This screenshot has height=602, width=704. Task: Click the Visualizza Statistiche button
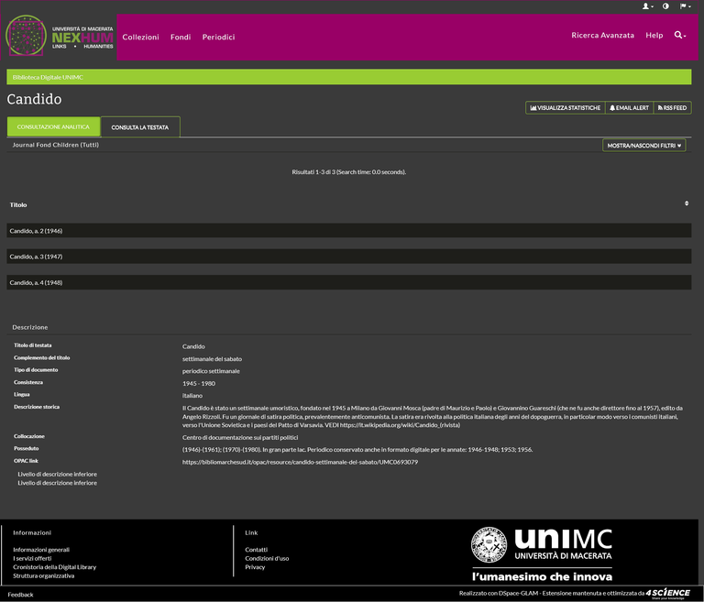[566, 108]
